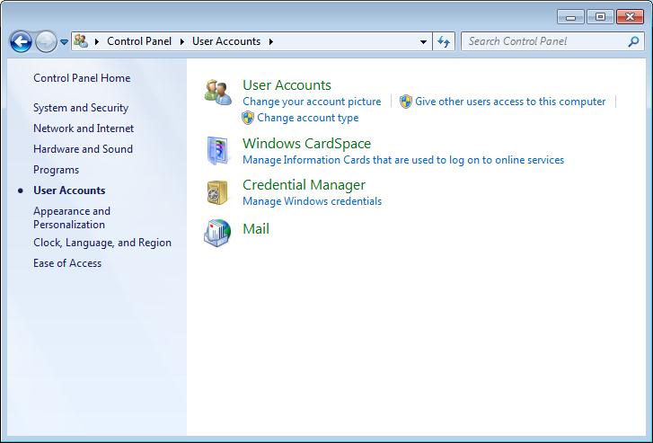Open the Mail icon

[217, 233]
